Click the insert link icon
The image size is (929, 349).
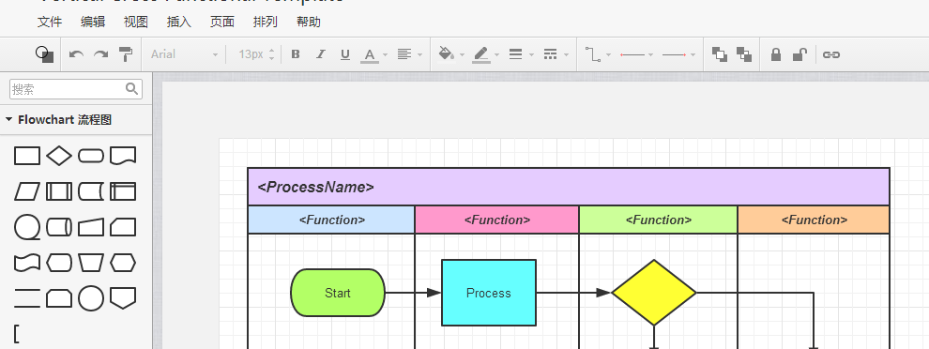(x=831, y=54)
